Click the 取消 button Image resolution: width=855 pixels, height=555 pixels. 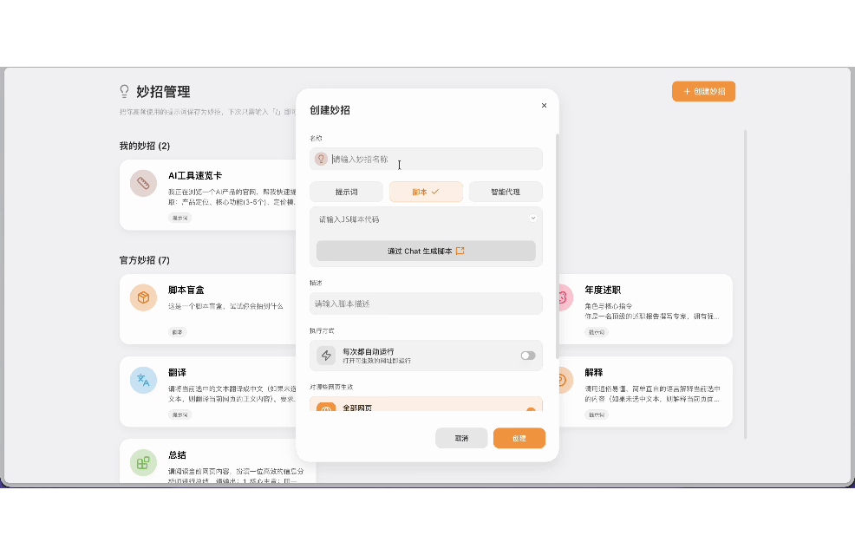[x=461, y=438]
